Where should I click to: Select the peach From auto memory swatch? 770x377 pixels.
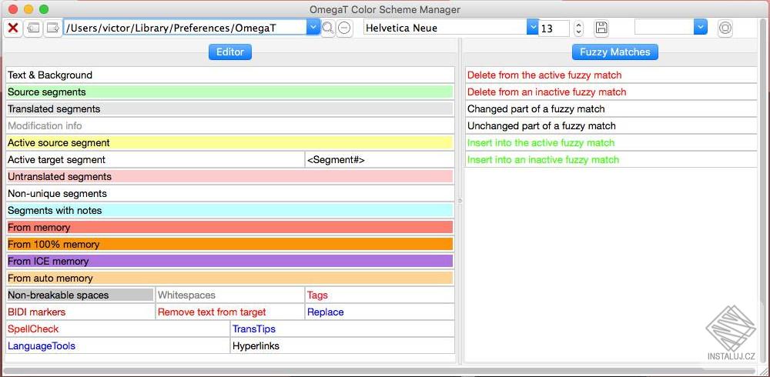[229, 279]
